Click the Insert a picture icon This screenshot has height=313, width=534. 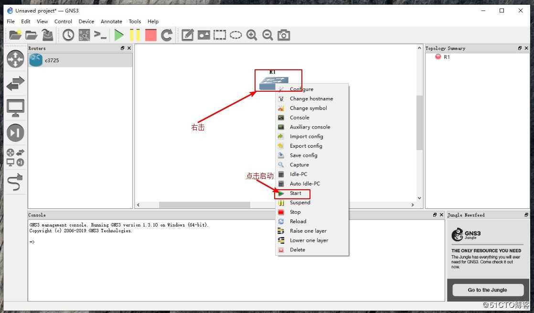203,35
